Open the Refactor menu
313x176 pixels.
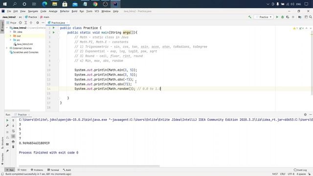tap(65, 11)
